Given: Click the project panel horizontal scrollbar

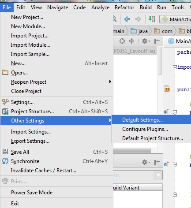Looking at the screenshot, I should 132,151.
